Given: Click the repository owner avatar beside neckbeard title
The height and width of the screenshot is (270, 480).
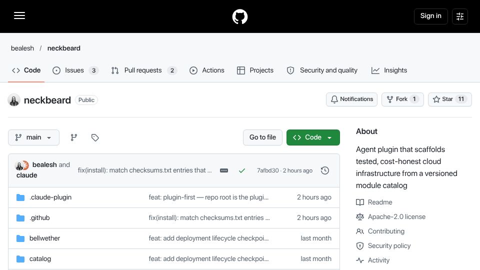Looking at the screenshot, I should point(14,100).
